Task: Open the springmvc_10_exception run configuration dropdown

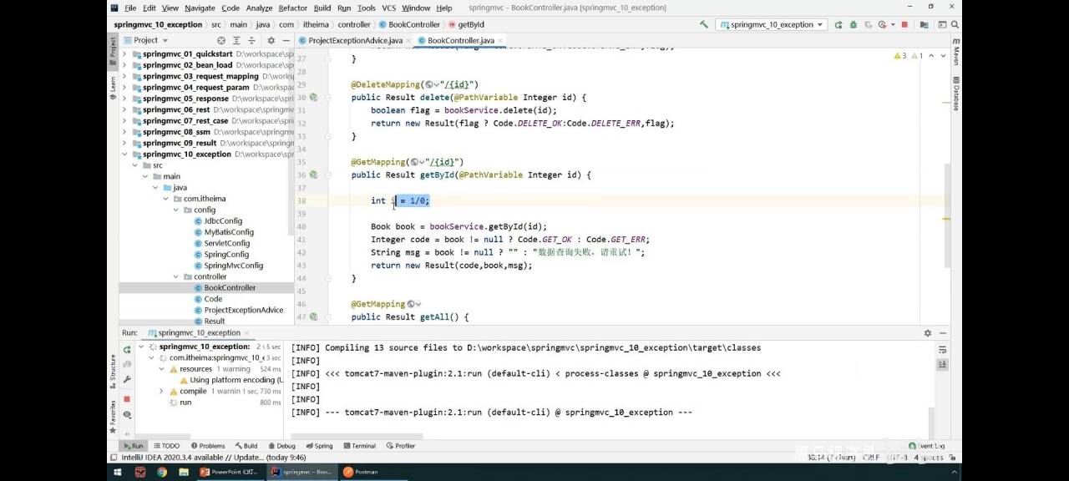Action: [771, 25]
